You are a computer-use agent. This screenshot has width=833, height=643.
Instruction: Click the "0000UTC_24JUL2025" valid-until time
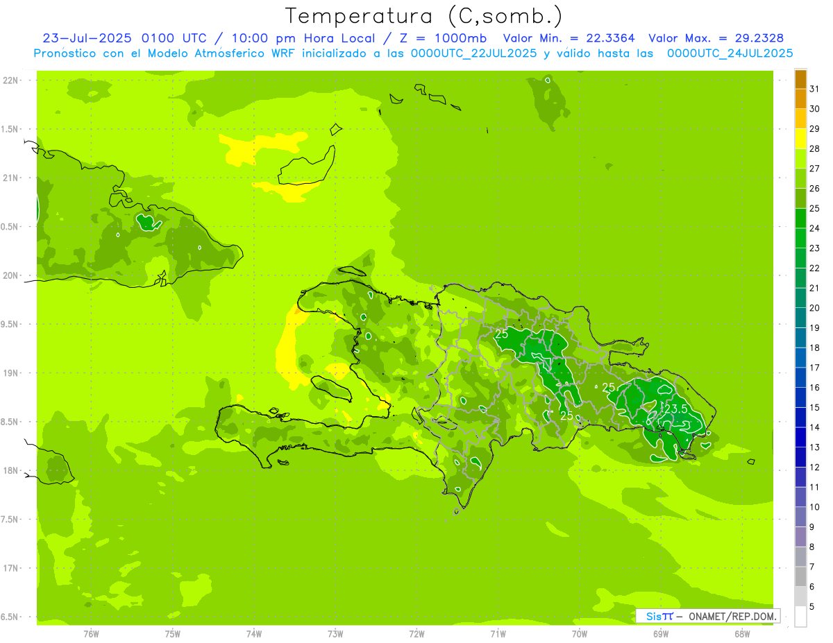point(730,53)
